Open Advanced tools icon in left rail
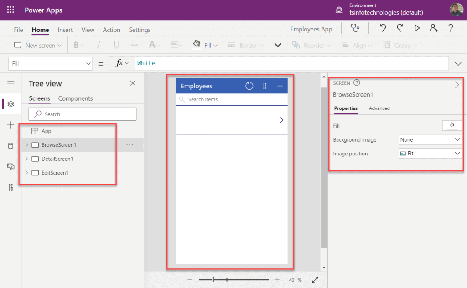 pyautogui.click(x=11, y=187)
